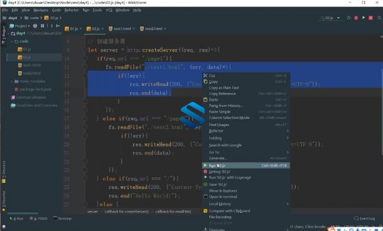Click the test1.html file icon in project tree
The width and height of the screenshot is (383, 231).
[20, 66]
